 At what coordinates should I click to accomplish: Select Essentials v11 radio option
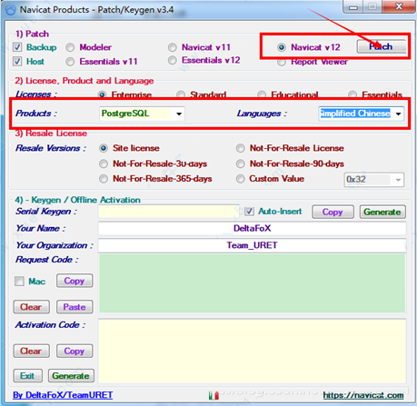(70, 62)
